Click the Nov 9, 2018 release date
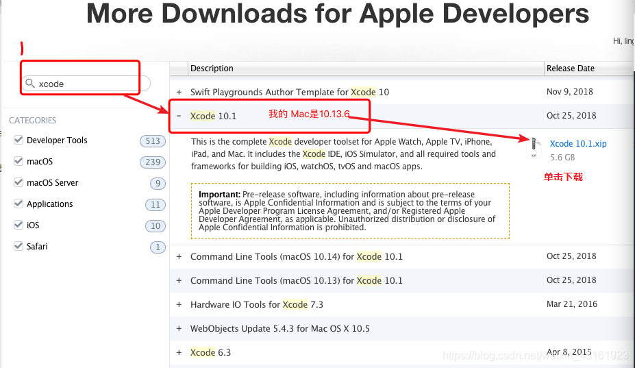Screen dimensions: 635x368 [570, 92]
